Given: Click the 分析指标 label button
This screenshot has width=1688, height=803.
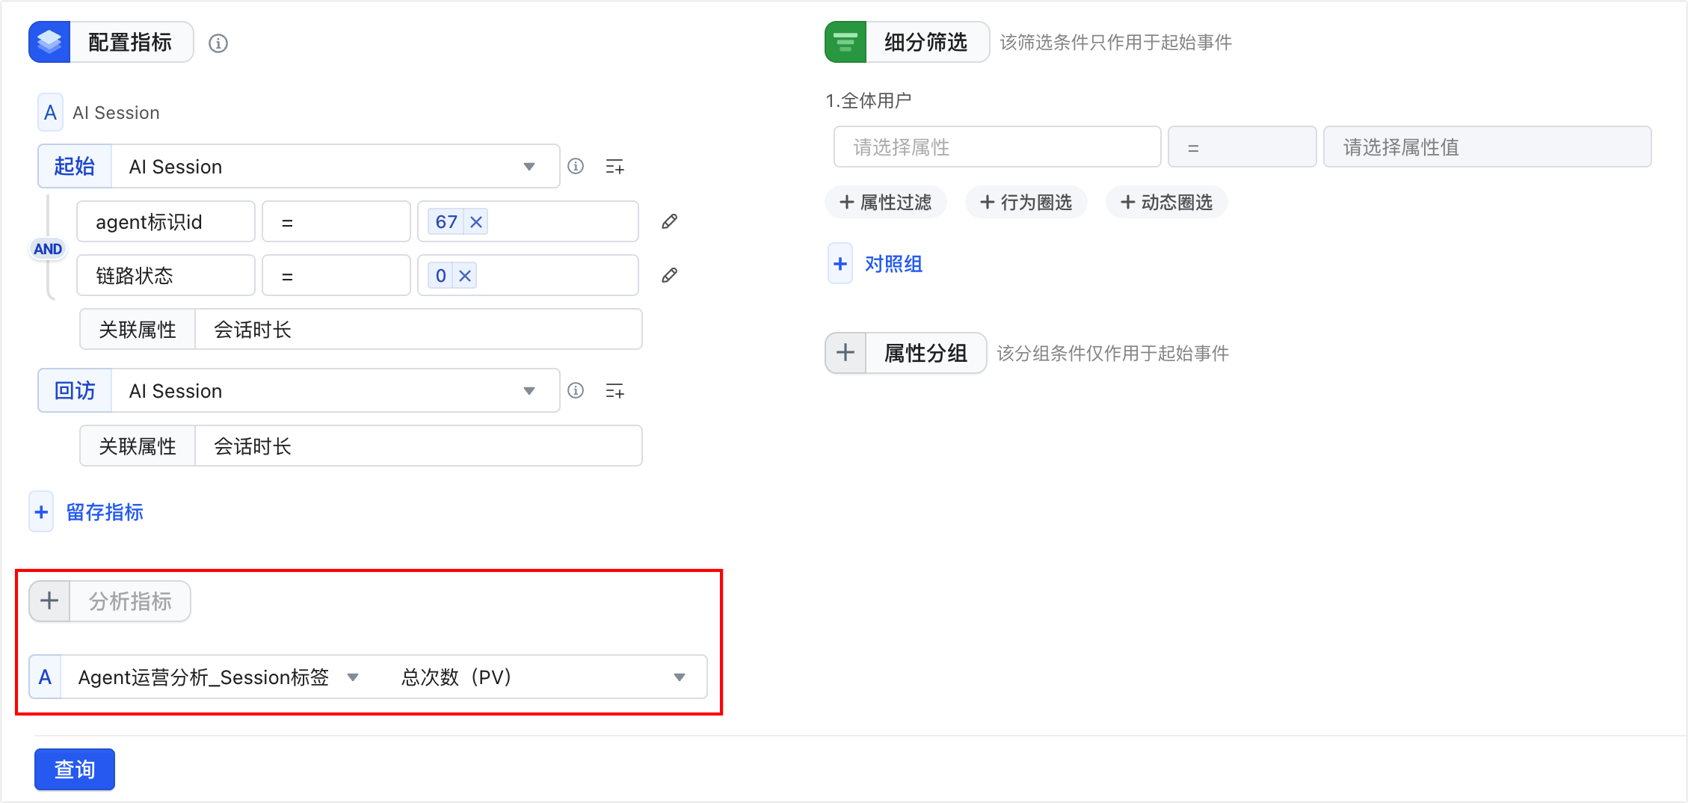Looking at the screenshot, I should coord(130,600).
